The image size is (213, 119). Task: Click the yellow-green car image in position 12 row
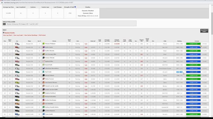click(17, 82)
